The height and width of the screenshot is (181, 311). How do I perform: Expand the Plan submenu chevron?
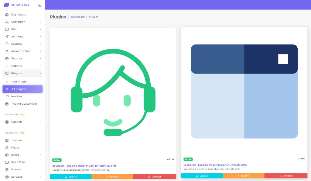click(x=40, y=29)
